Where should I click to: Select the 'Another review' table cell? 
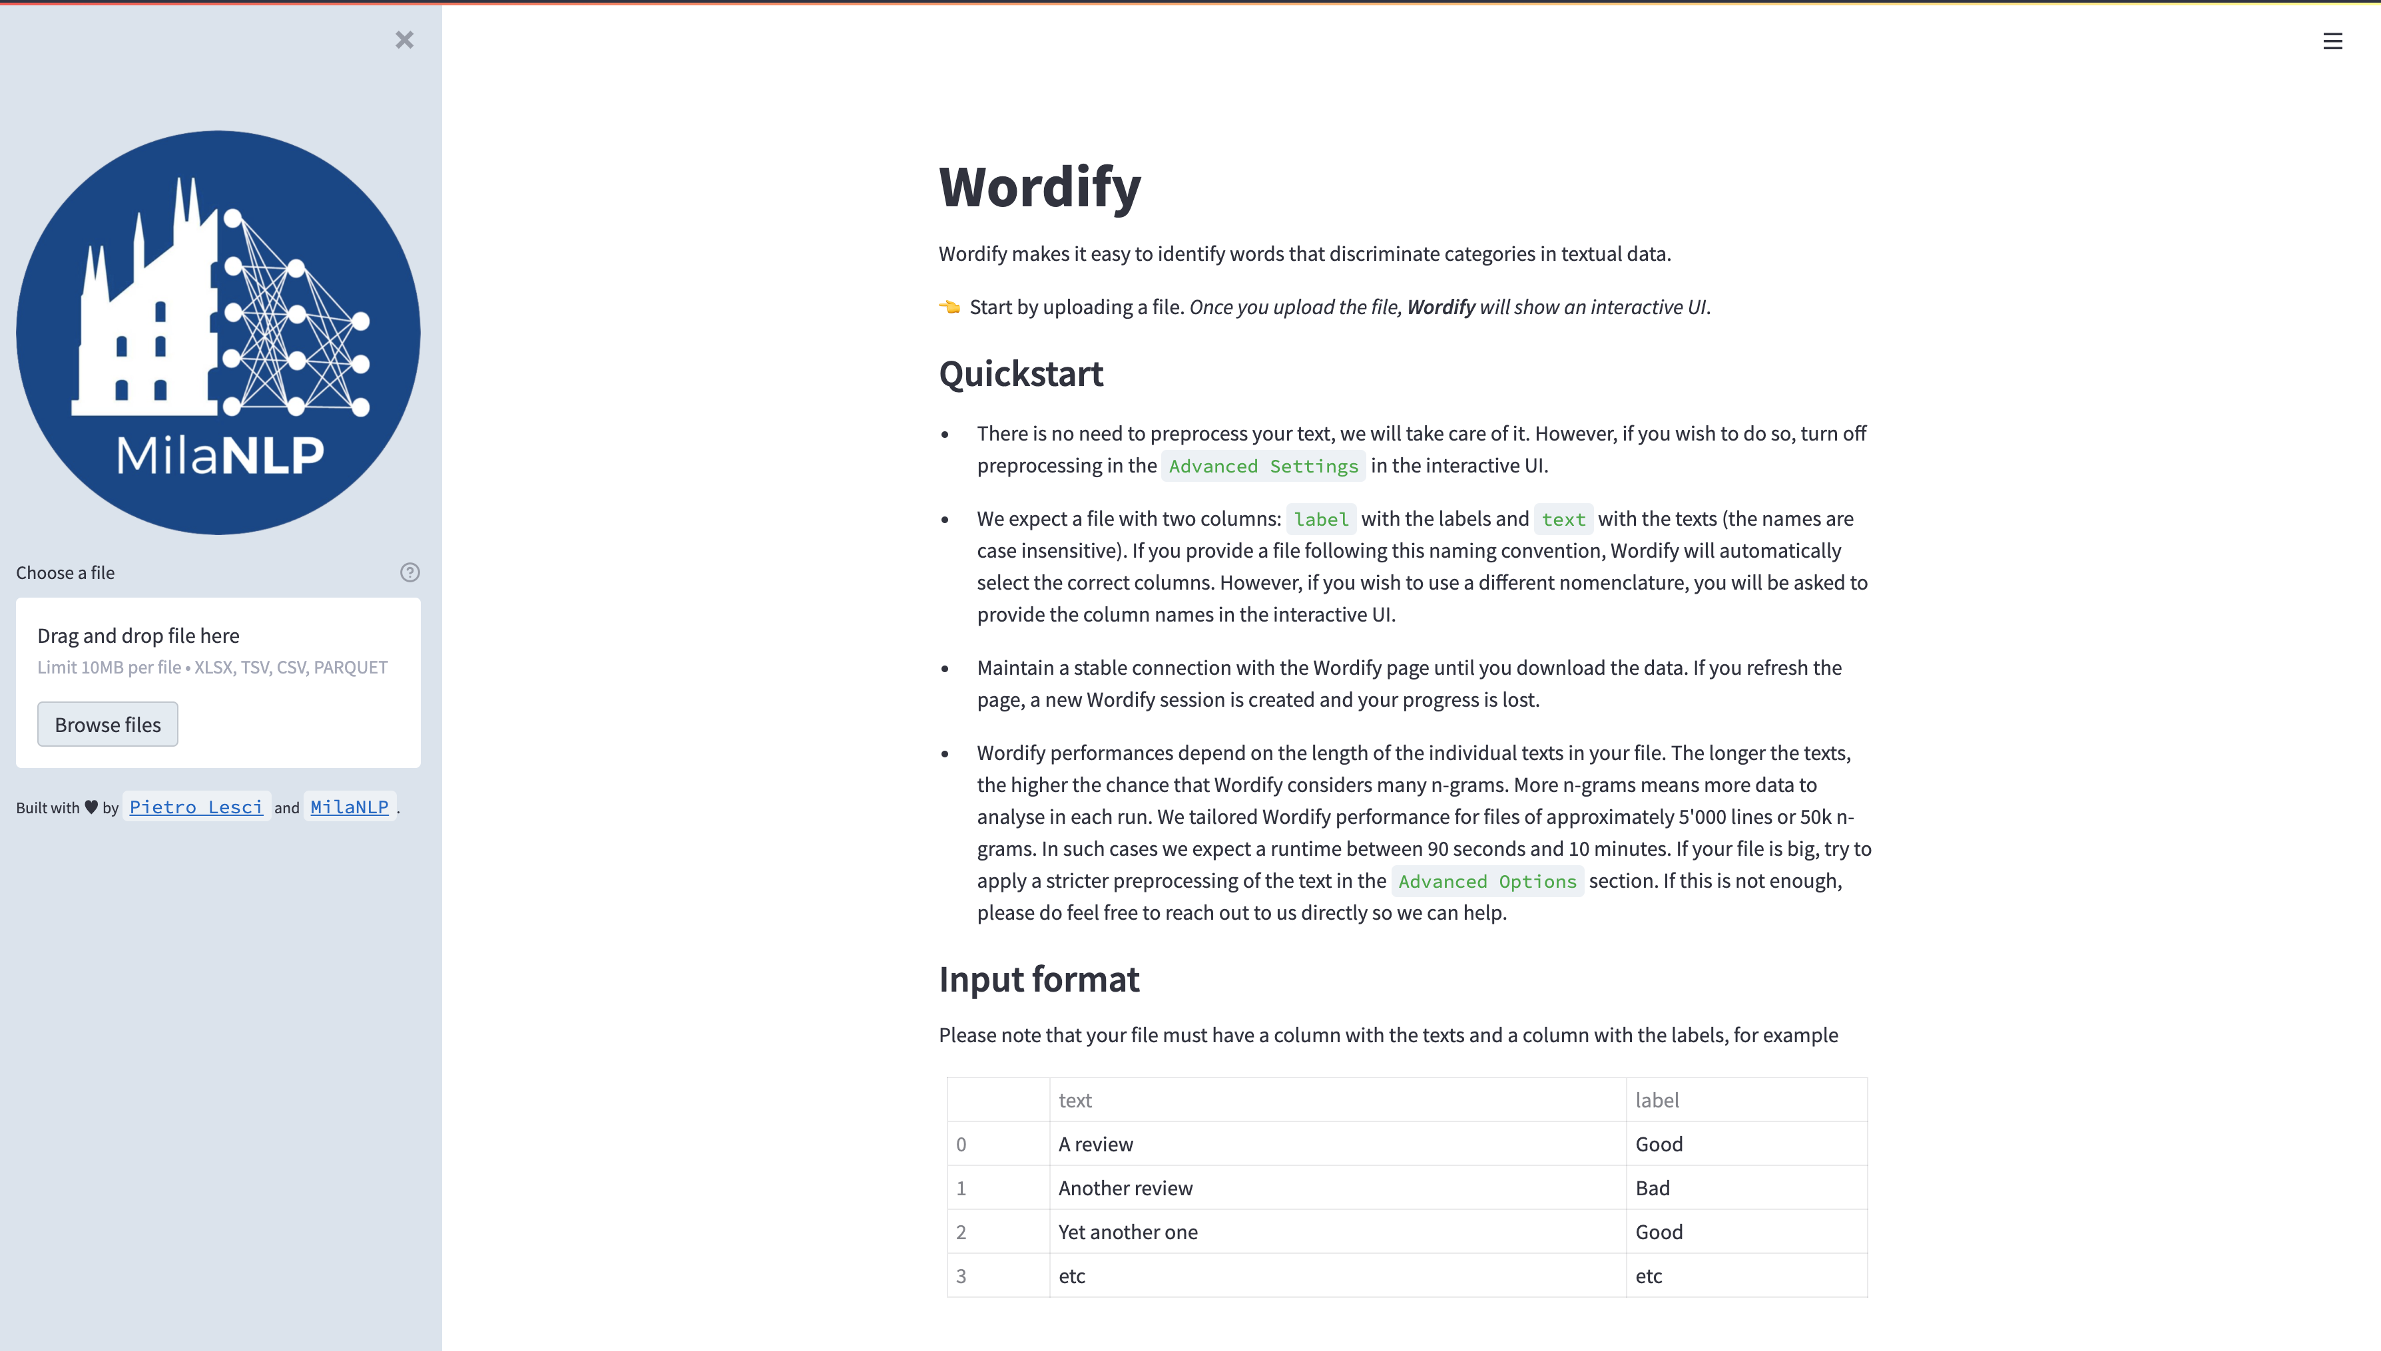[1125, 1189]
